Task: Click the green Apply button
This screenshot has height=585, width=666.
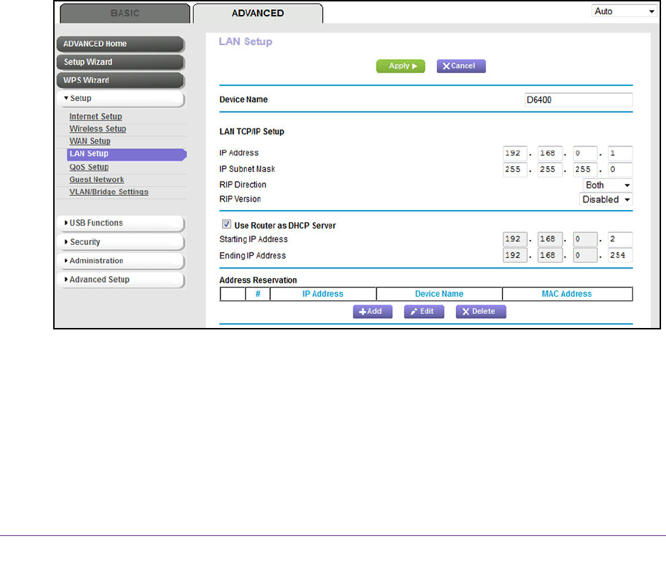Action: 400,66
